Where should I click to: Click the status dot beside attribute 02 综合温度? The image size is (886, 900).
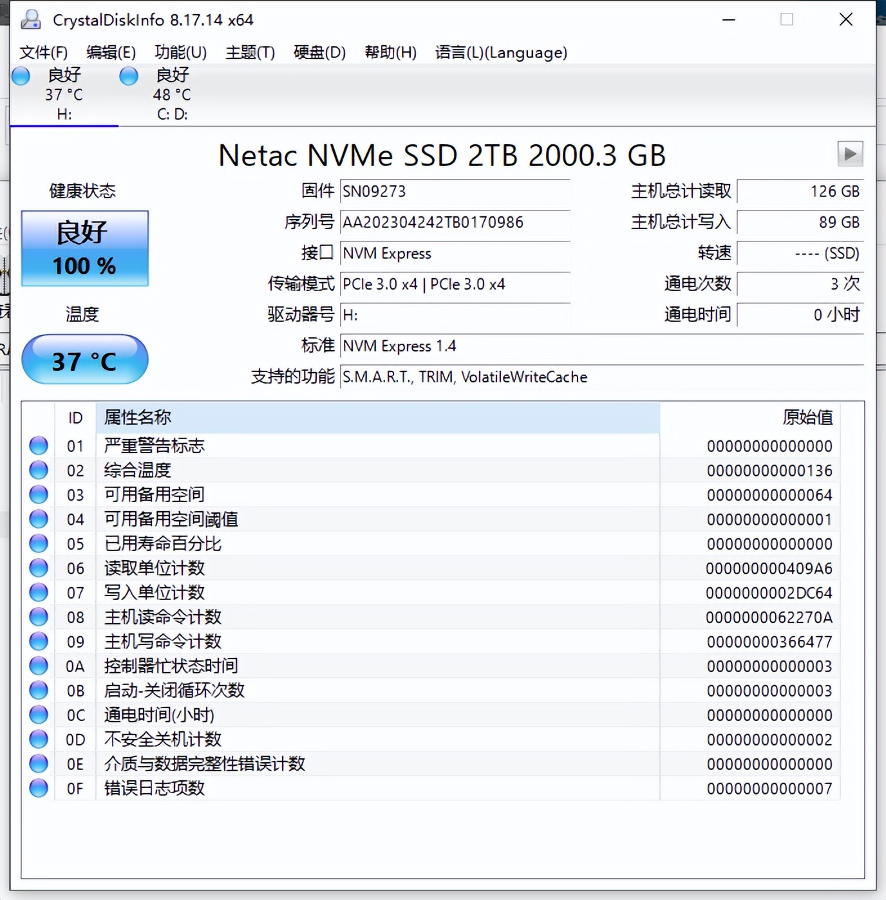pos(38,469)
